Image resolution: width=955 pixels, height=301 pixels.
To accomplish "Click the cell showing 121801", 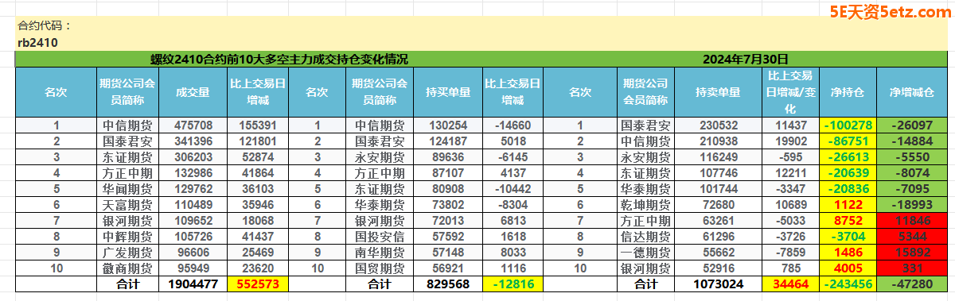I will tap(257, 141).
